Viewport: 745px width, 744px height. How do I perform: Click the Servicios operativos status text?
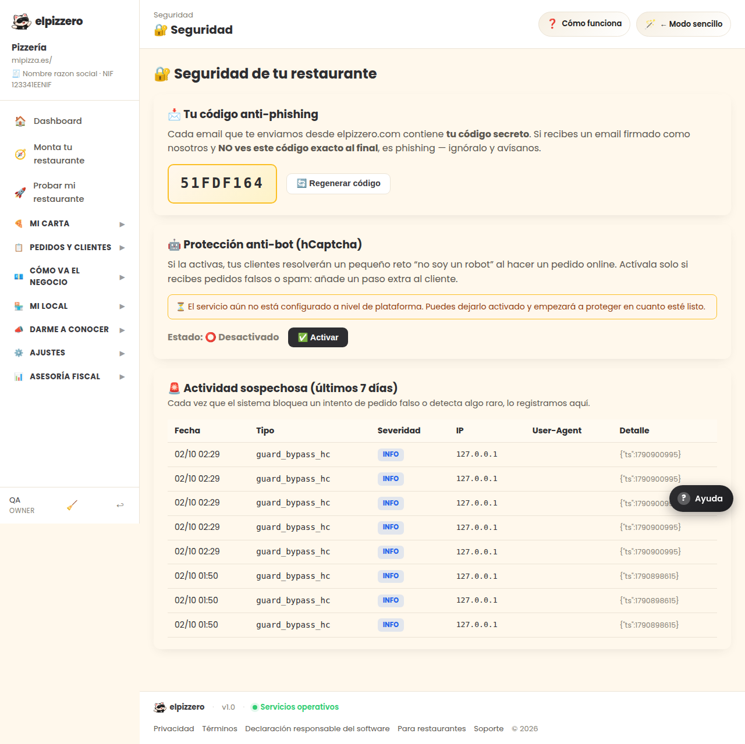tap(299, 707)
